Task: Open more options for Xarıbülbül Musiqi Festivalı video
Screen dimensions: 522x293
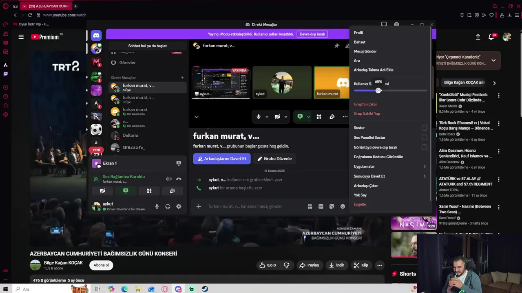Action: (x=498, y=96)
